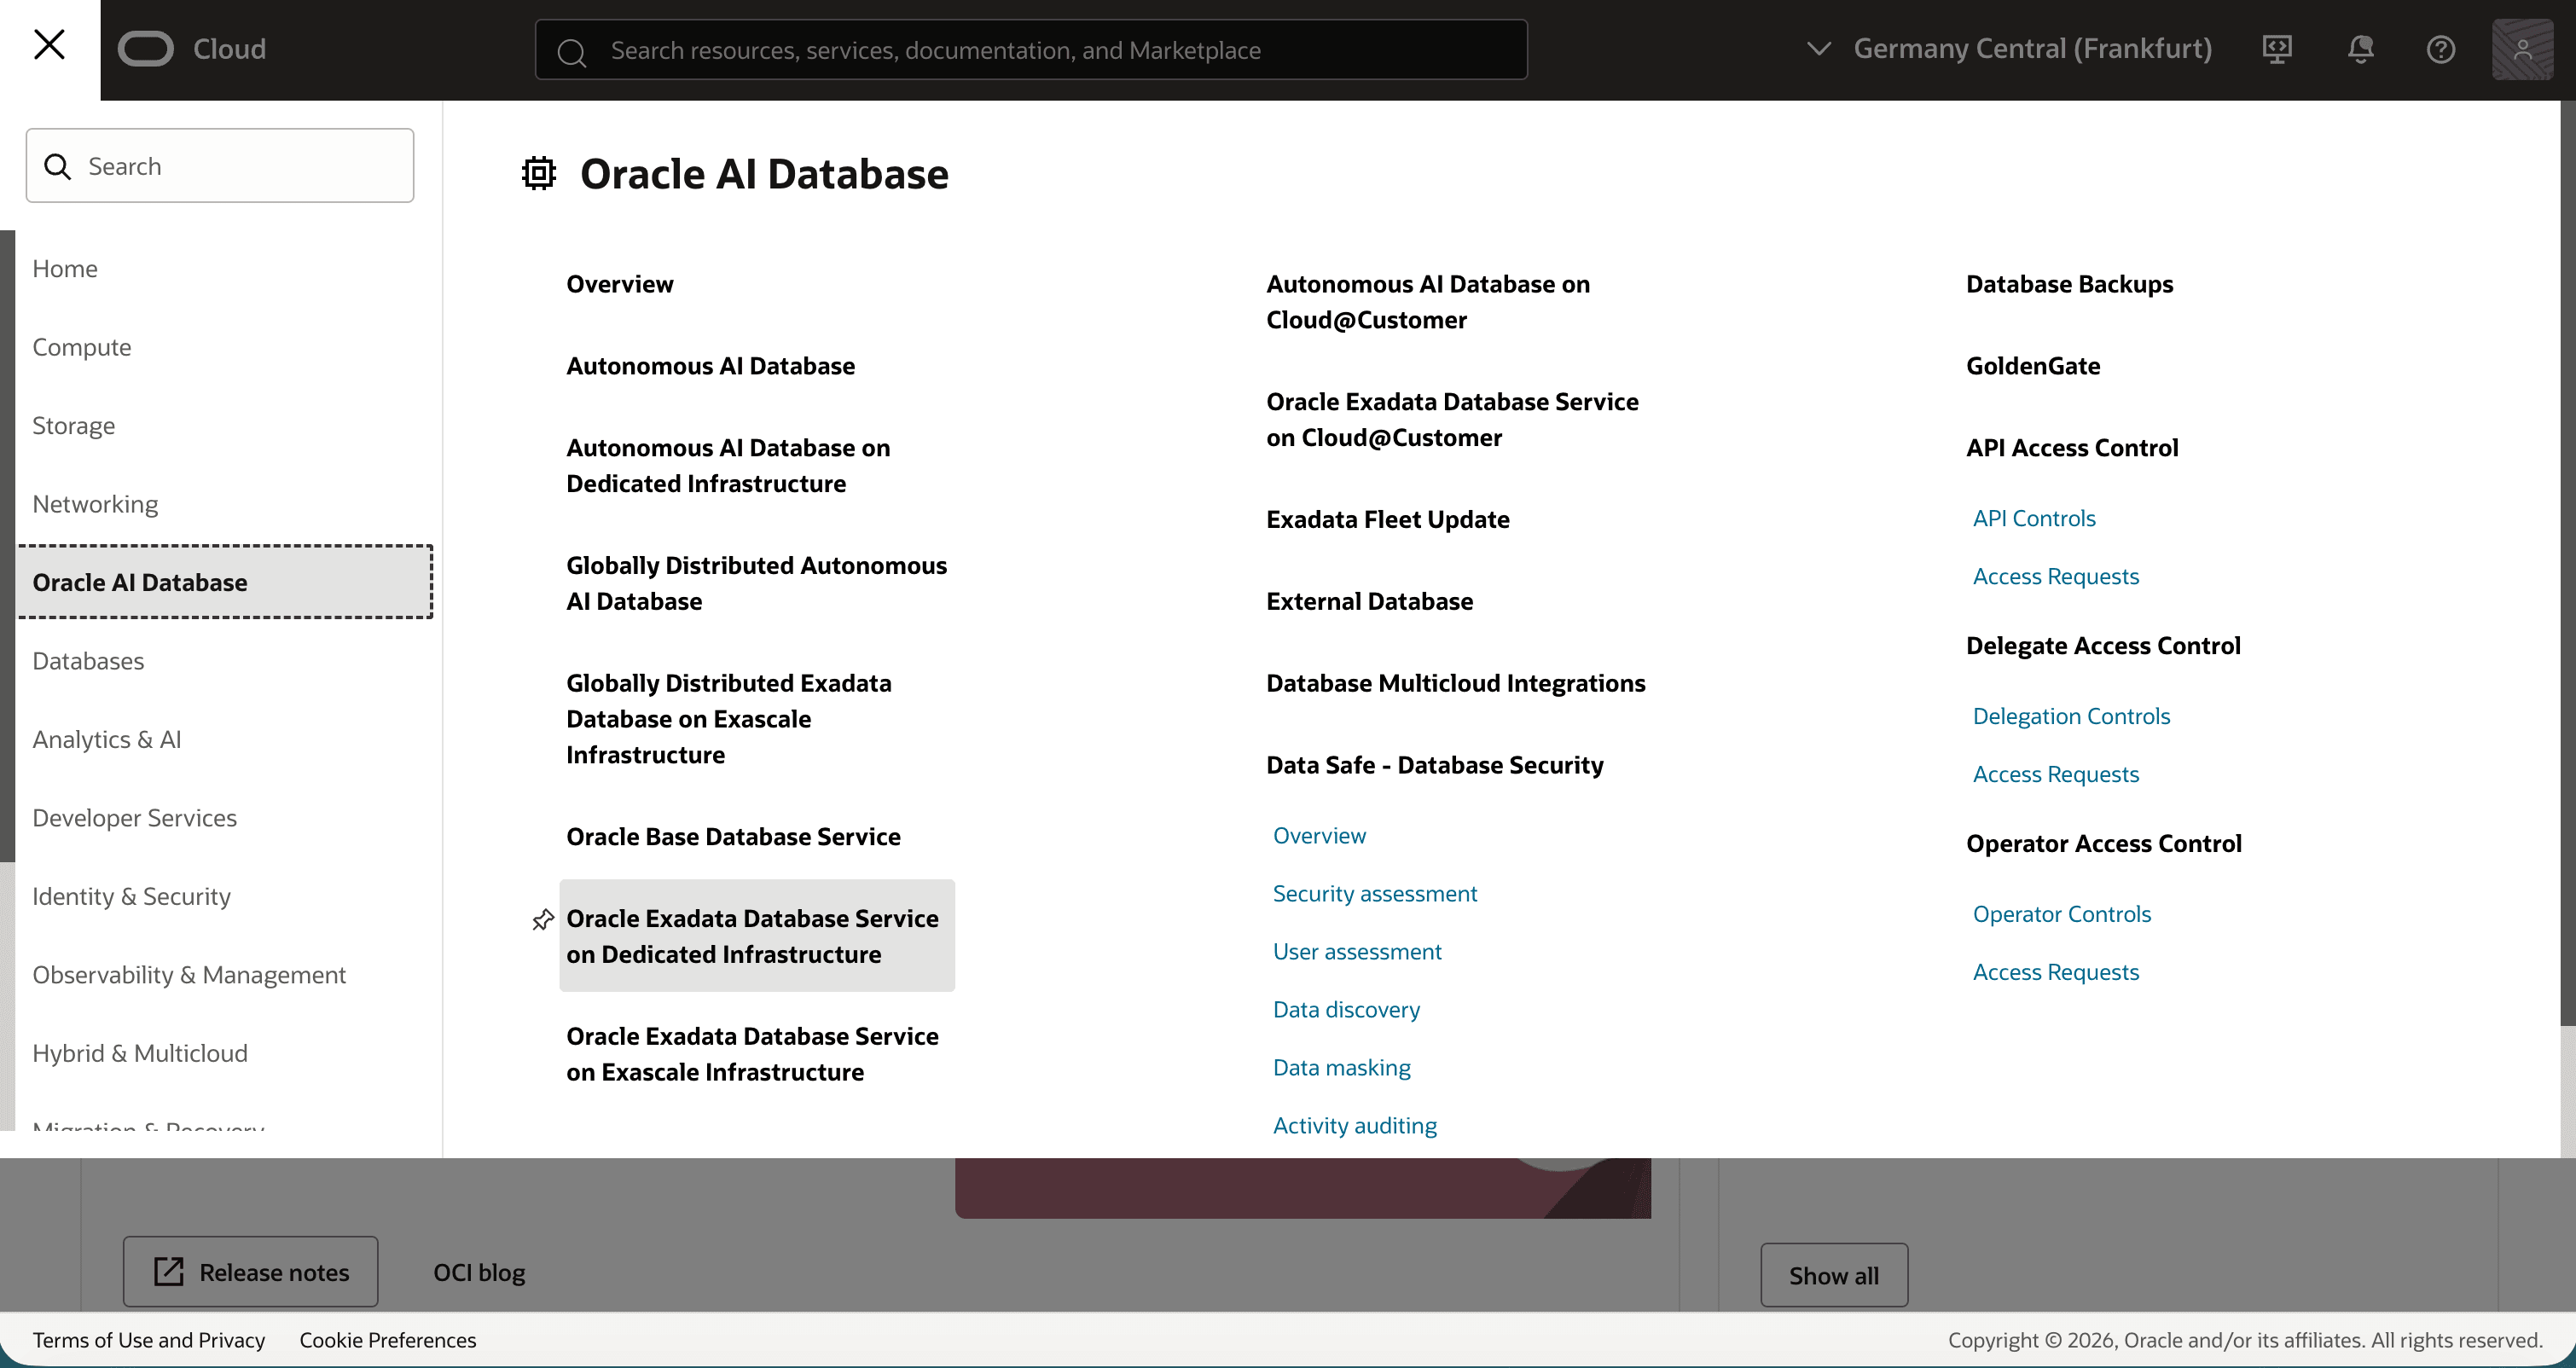Open Operator Controls
The height and width of the screenshot is (1368, 2576).
[2062, 914]
